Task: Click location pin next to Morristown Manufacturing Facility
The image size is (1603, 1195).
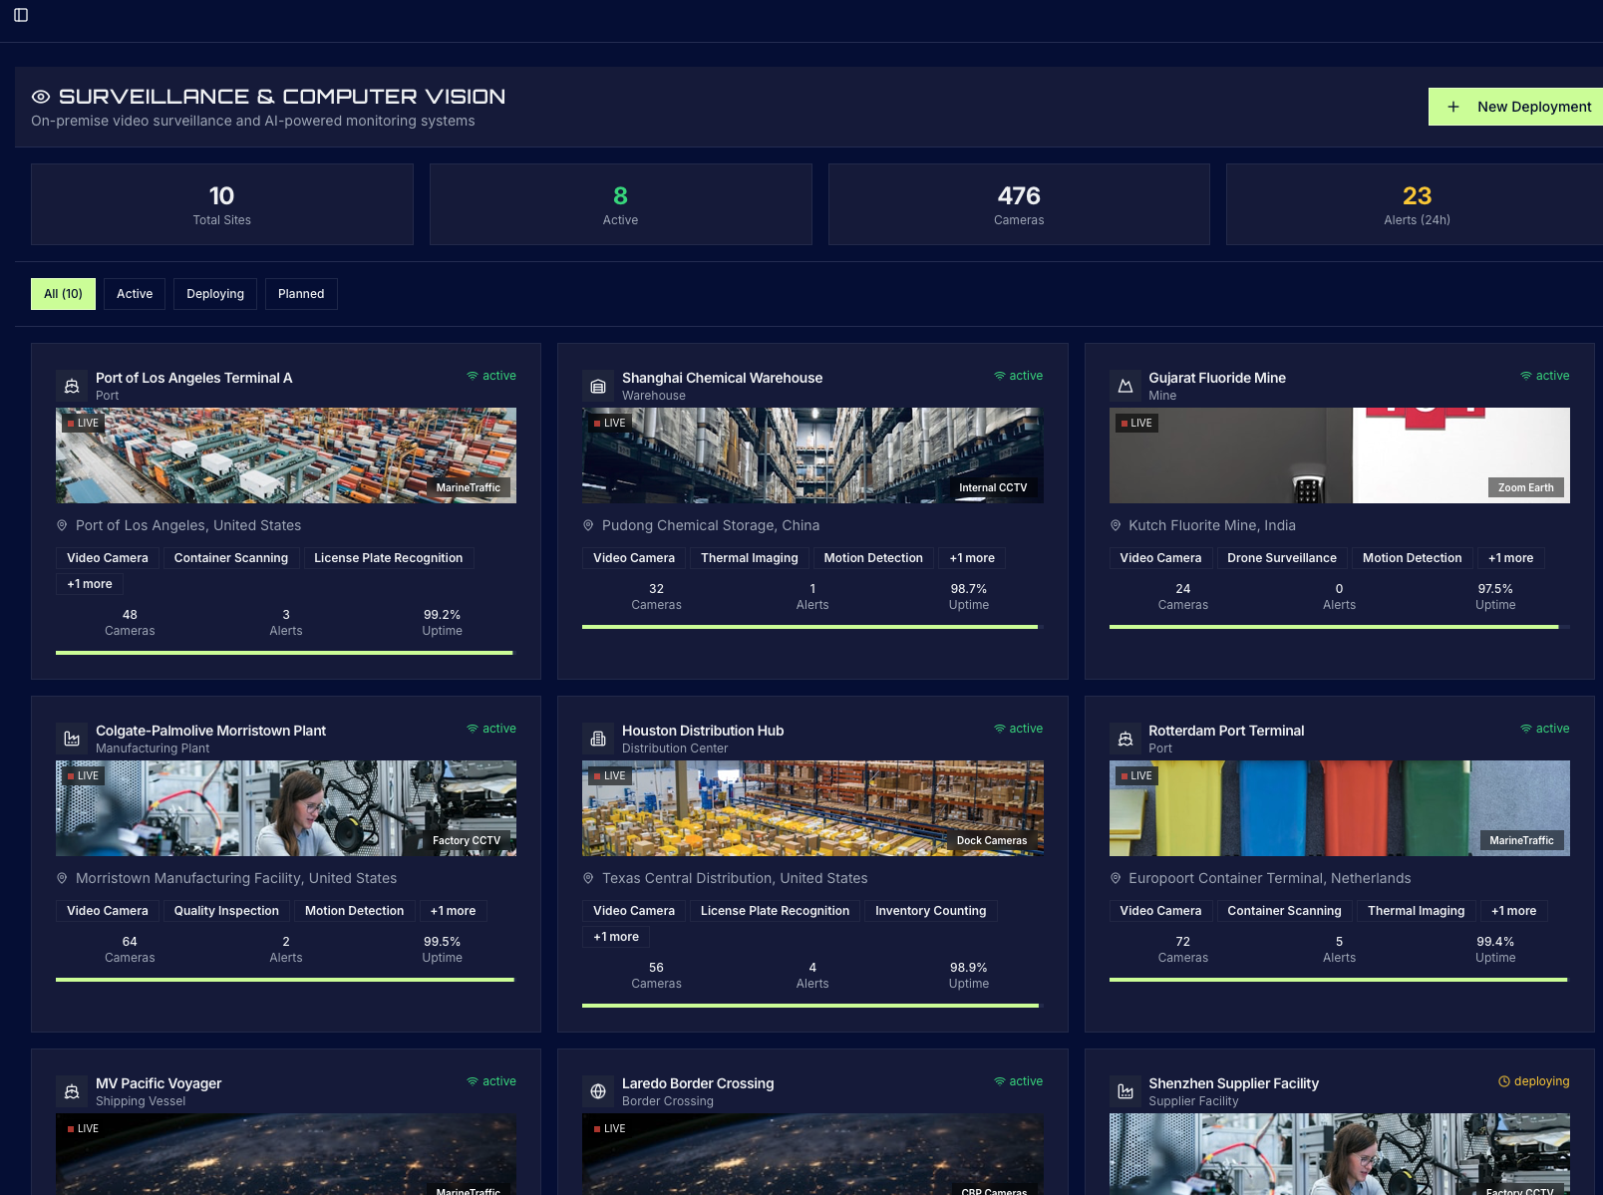Action: click(x=62, y=878)
